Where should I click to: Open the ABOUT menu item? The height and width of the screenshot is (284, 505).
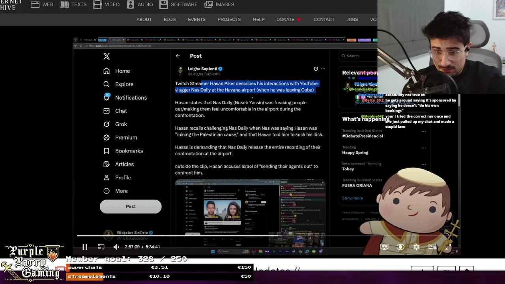click(144, 19)
